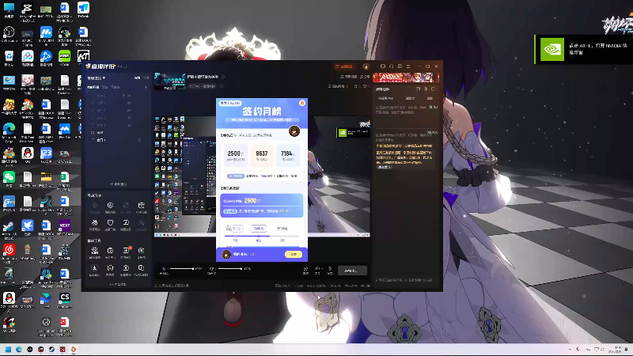This screenshot has width=633, height=356.
Task: Click the anime promotional banner
Action: [x=406, y=78]
